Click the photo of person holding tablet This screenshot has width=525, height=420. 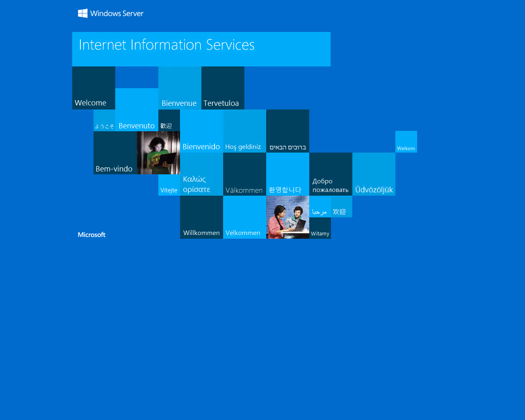coord(158,153)
